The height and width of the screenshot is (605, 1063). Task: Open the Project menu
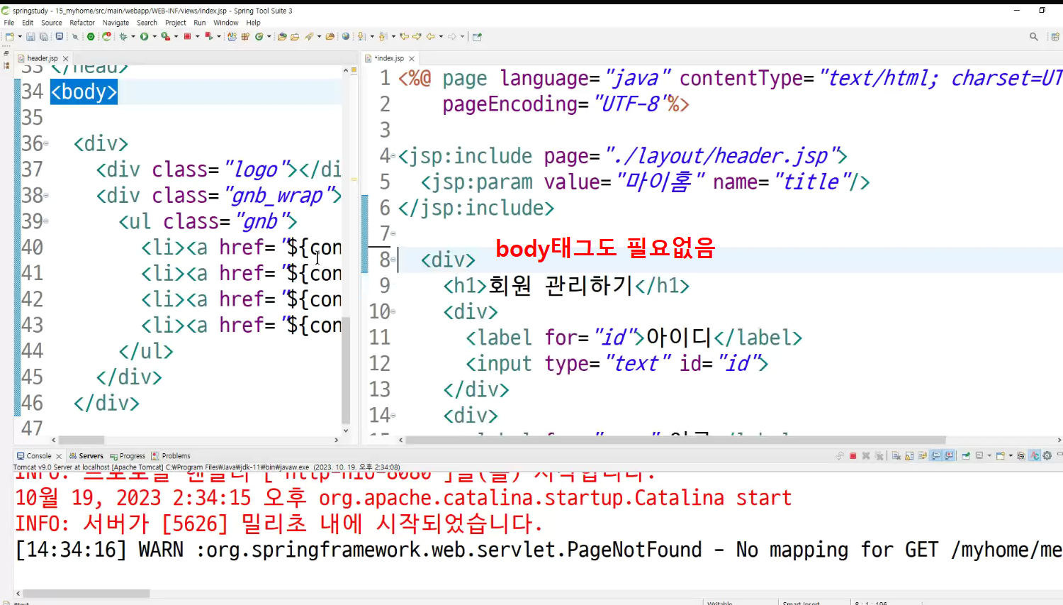click(x=176, y=23)
